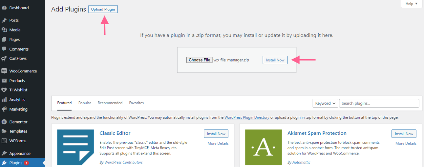
Task: Click the wp-file-manager.zip file name
Action: tap(231, 60)
